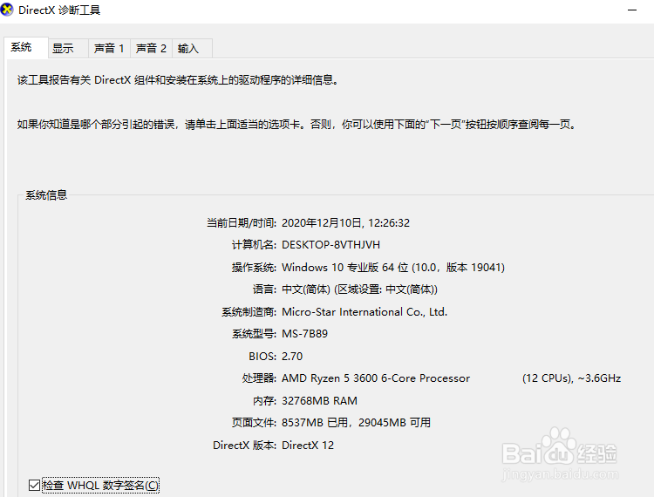Click the 当前日期/时间 label
Viewport: 654px width, 497px height.
[x=241, y=223]
